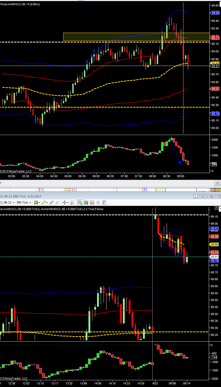221x387 pixels.
Task: Click the 14:05 time label on the 500 Tick chart
Action: (x=98, y=383)
